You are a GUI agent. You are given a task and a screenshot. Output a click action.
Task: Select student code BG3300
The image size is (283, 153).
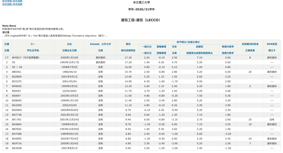(x=17, y=105)
